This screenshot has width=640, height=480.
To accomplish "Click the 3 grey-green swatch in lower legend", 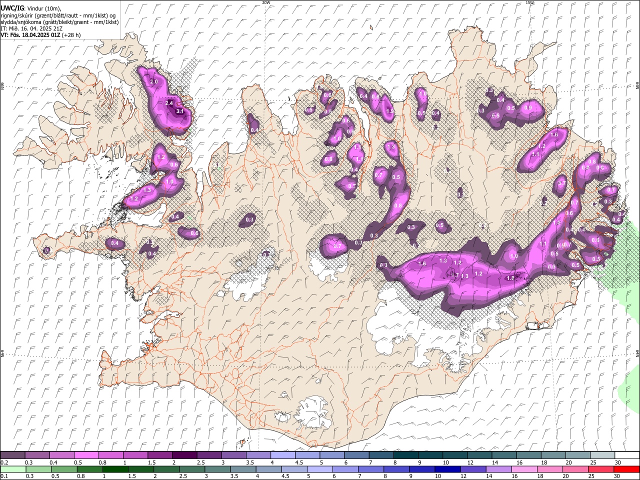I will tap(218, 469).
